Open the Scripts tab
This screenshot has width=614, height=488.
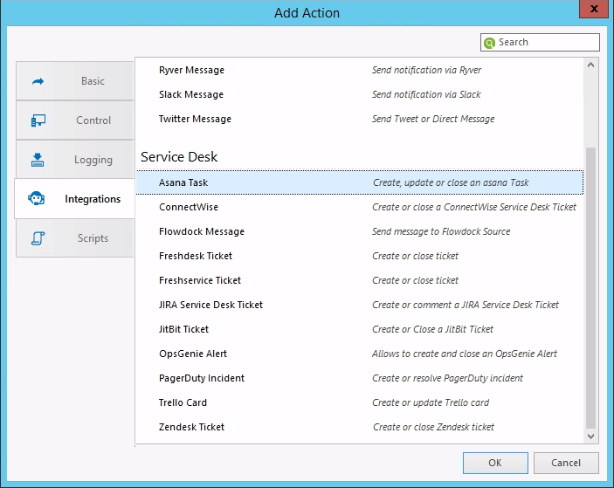point(75,238)
